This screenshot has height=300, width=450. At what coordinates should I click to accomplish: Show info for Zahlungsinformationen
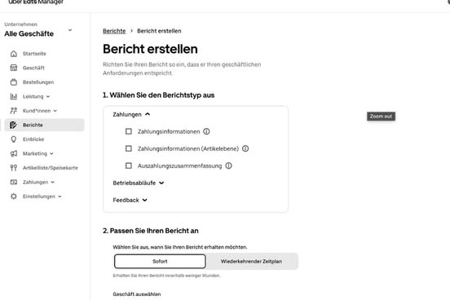tap(206, 131)
